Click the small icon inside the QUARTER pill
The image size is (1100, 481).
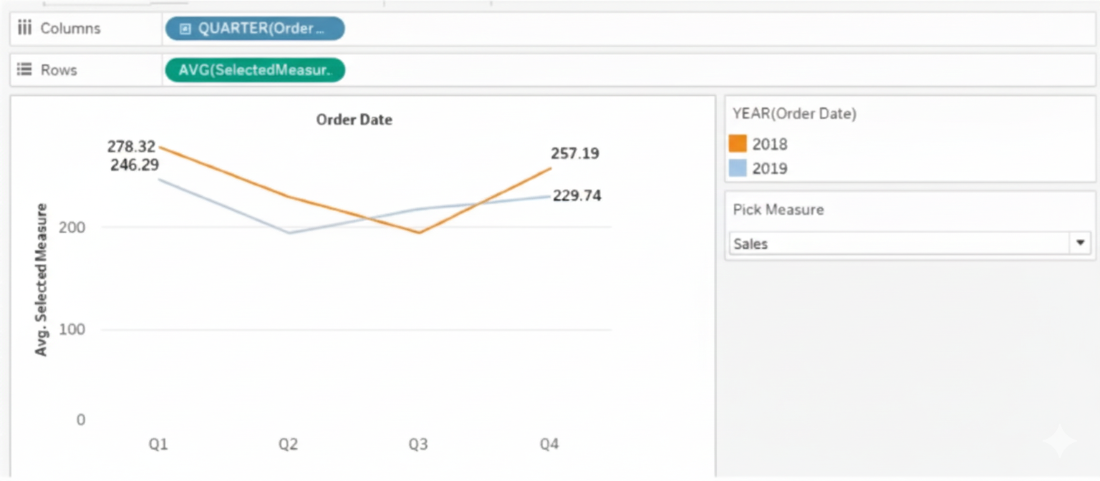185,29
